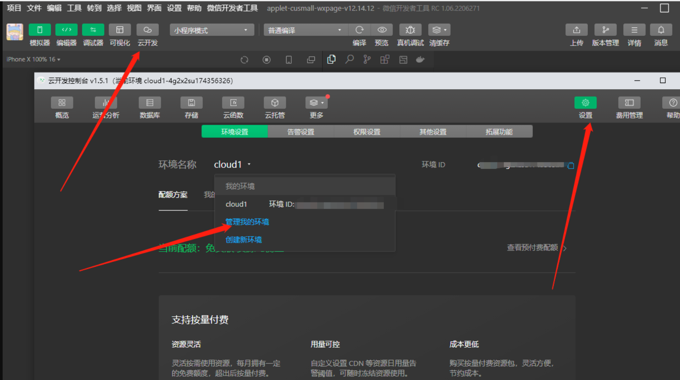The width and height of the screenshot is (680, 380).
Task: Switch to the 权限设置 tab
Action: (x=366, y=132)
